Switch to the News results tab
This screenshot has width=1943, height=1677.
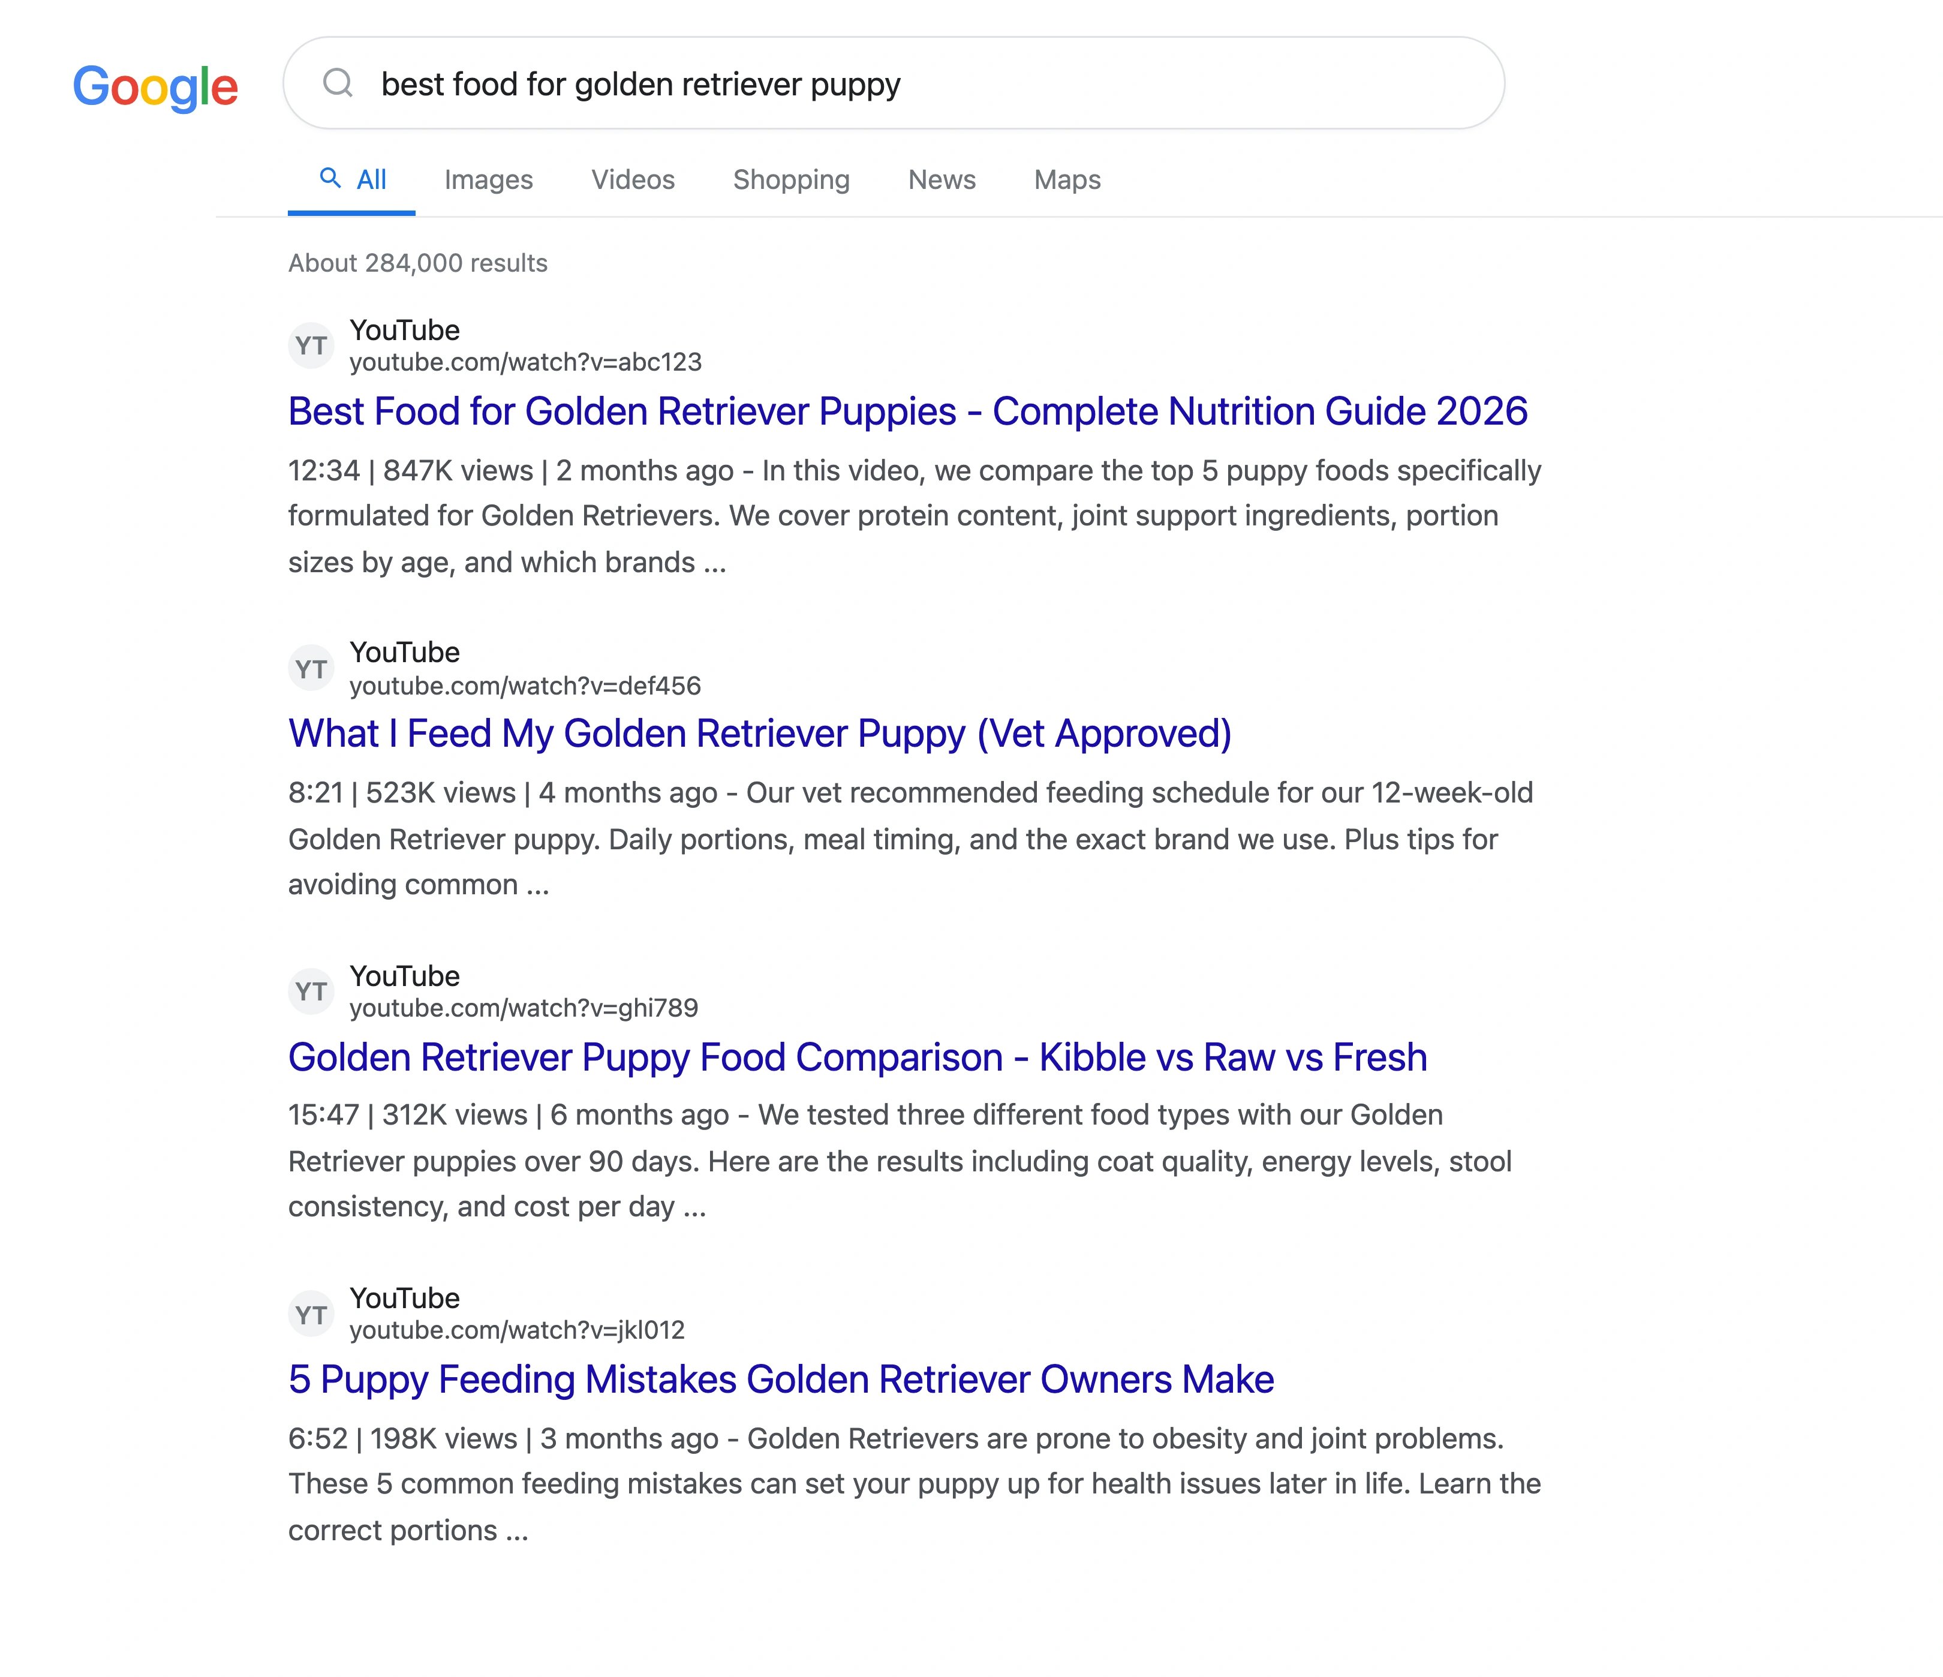942,179
